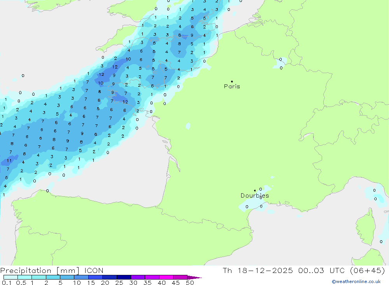Image resolution: width=389 pixels, height=285 pixels.
Task: Select the purple arrow above 50 legend end
Action: [194, 278]
